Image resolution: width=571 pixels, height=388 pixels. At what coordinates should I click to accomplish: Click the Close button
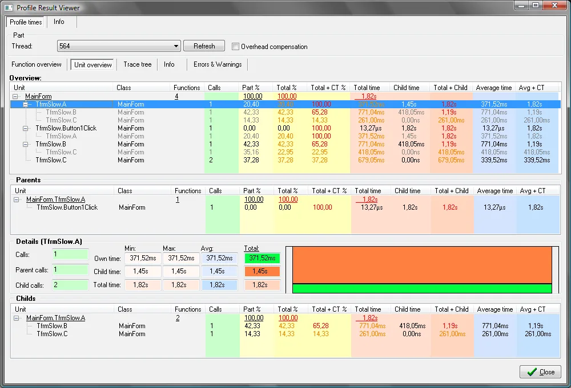point(540,372)
